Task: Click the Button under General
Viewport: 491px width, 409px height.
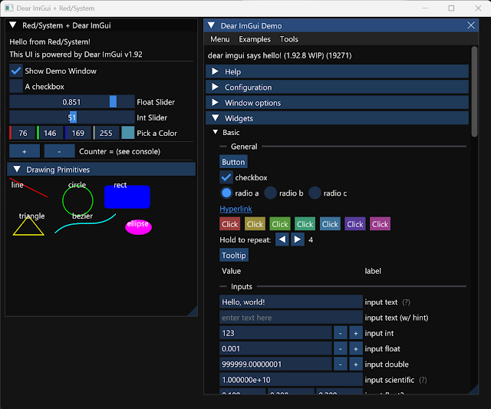Action: 233,162
